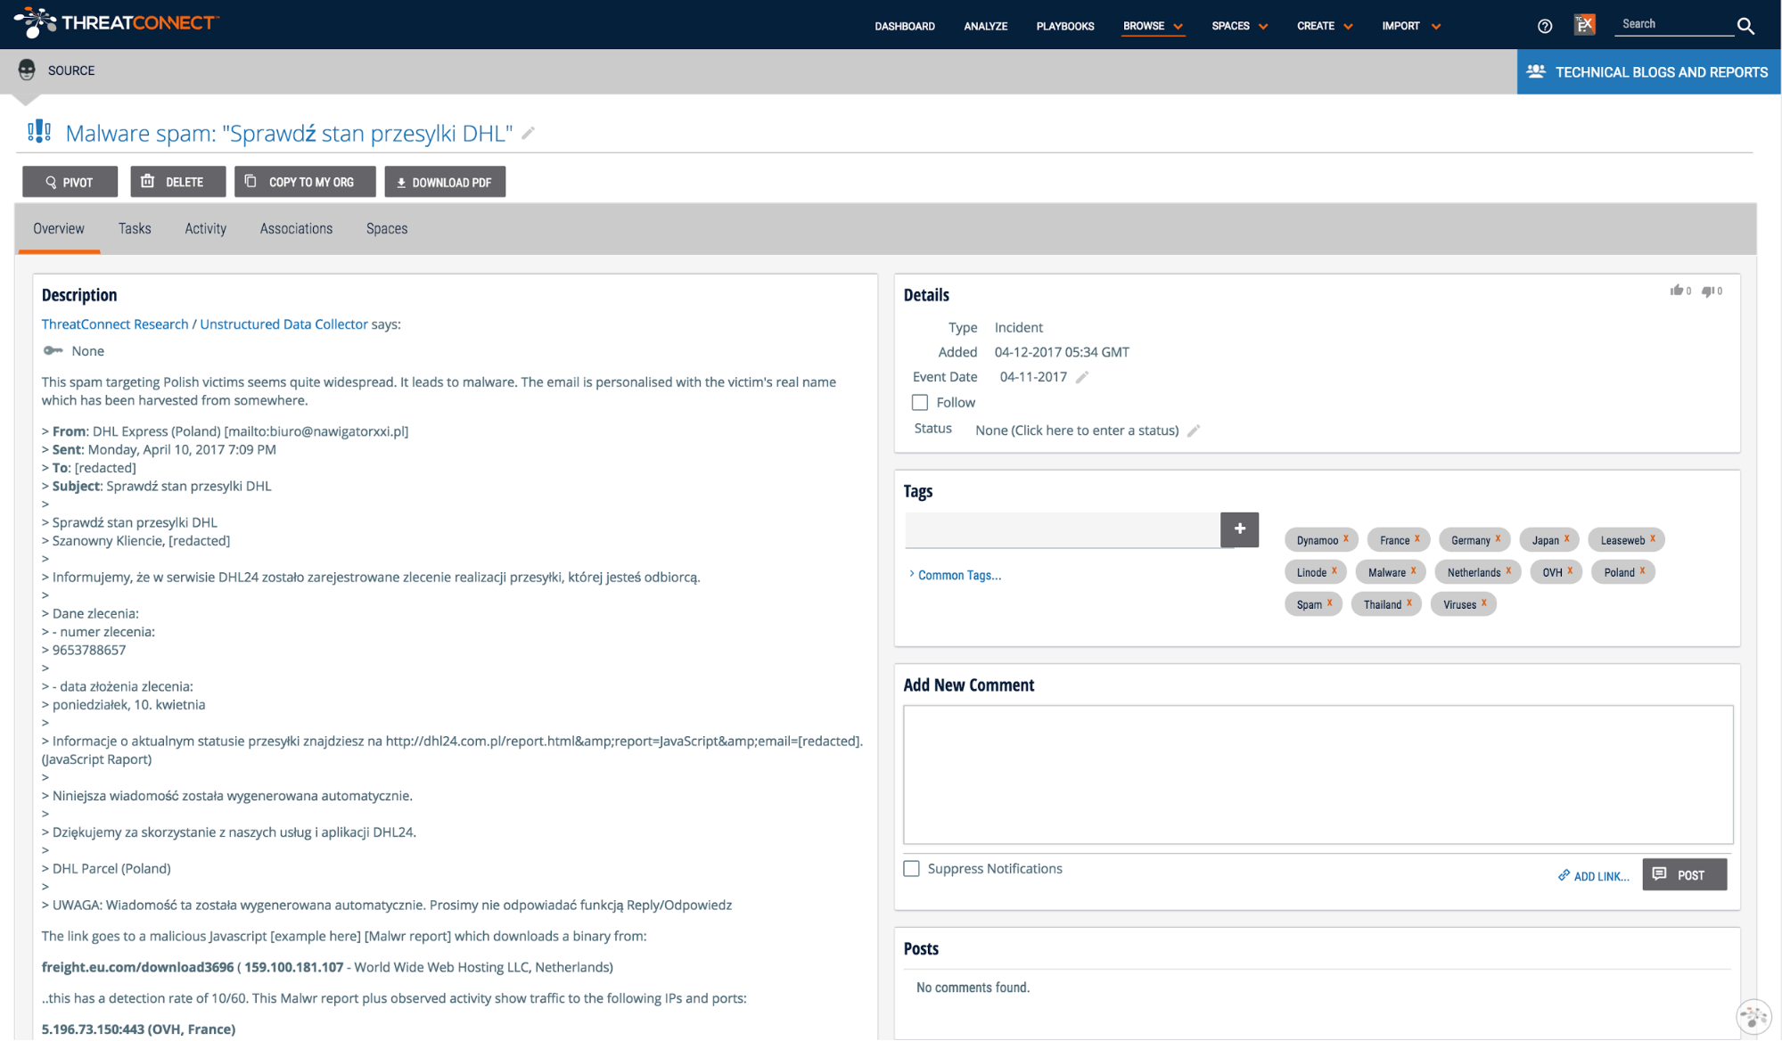Open ThreatConnect Research link
The height and width of the screenshot is (1041, 1782).
click(x=115, y=324)
